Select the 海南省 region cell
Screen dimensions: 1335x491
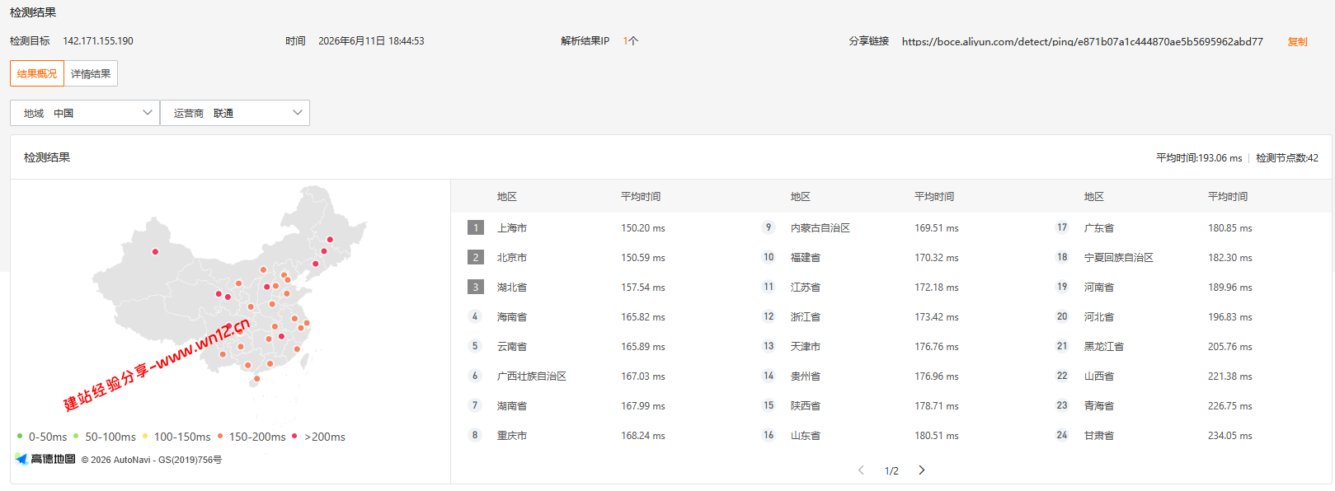[x=512, y=317]
